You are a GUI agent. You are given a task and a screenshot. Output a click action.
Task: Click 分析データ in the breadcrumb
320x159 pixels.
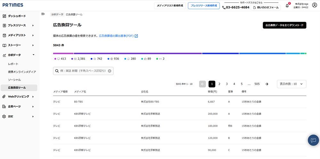(x=57, y=14)
